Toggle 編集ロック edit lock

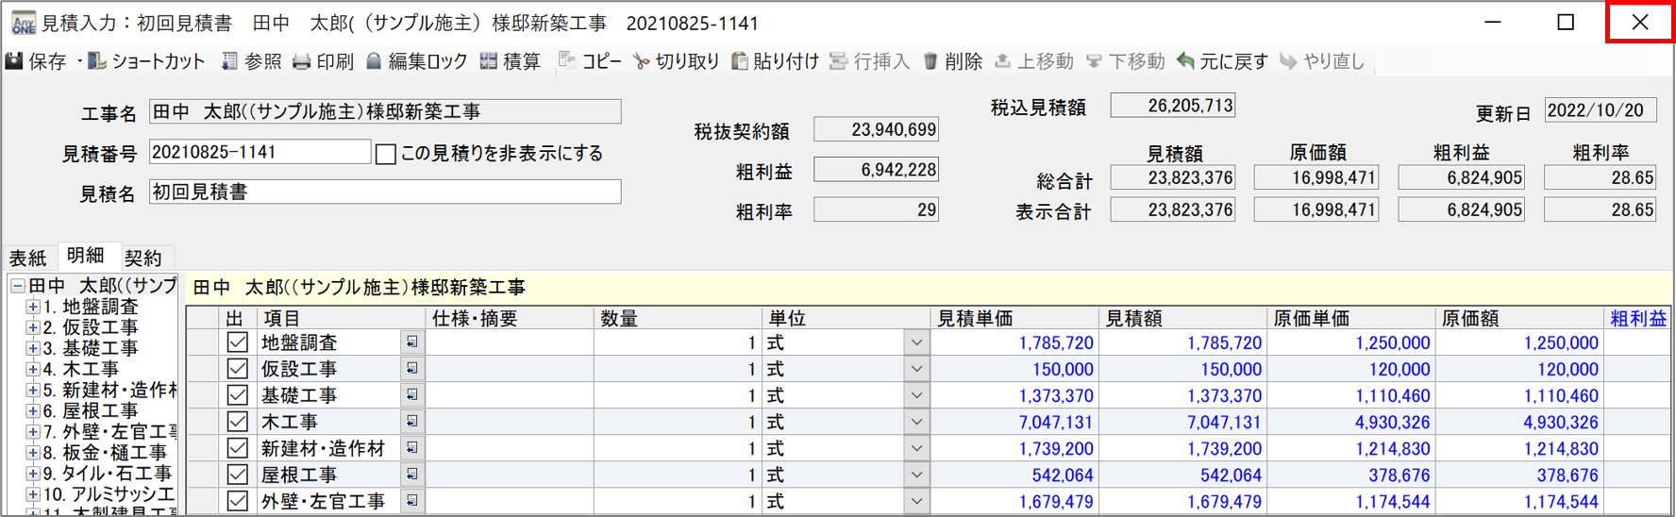(x=375, y=62)
